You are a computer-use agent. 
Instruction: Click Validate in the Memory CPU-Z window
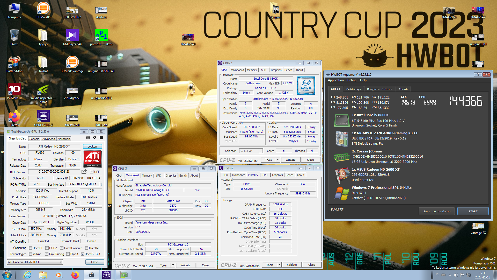[292, 265]
